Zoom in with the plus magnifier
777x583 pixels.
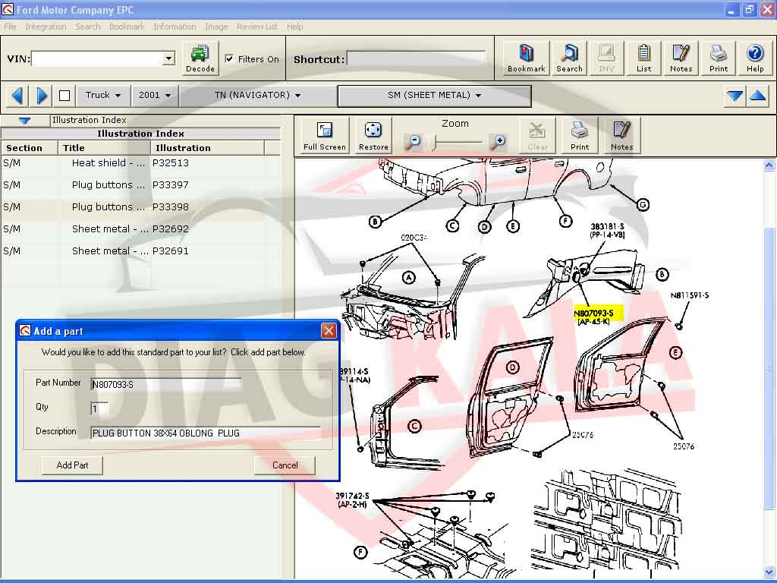tap(498, 142)
